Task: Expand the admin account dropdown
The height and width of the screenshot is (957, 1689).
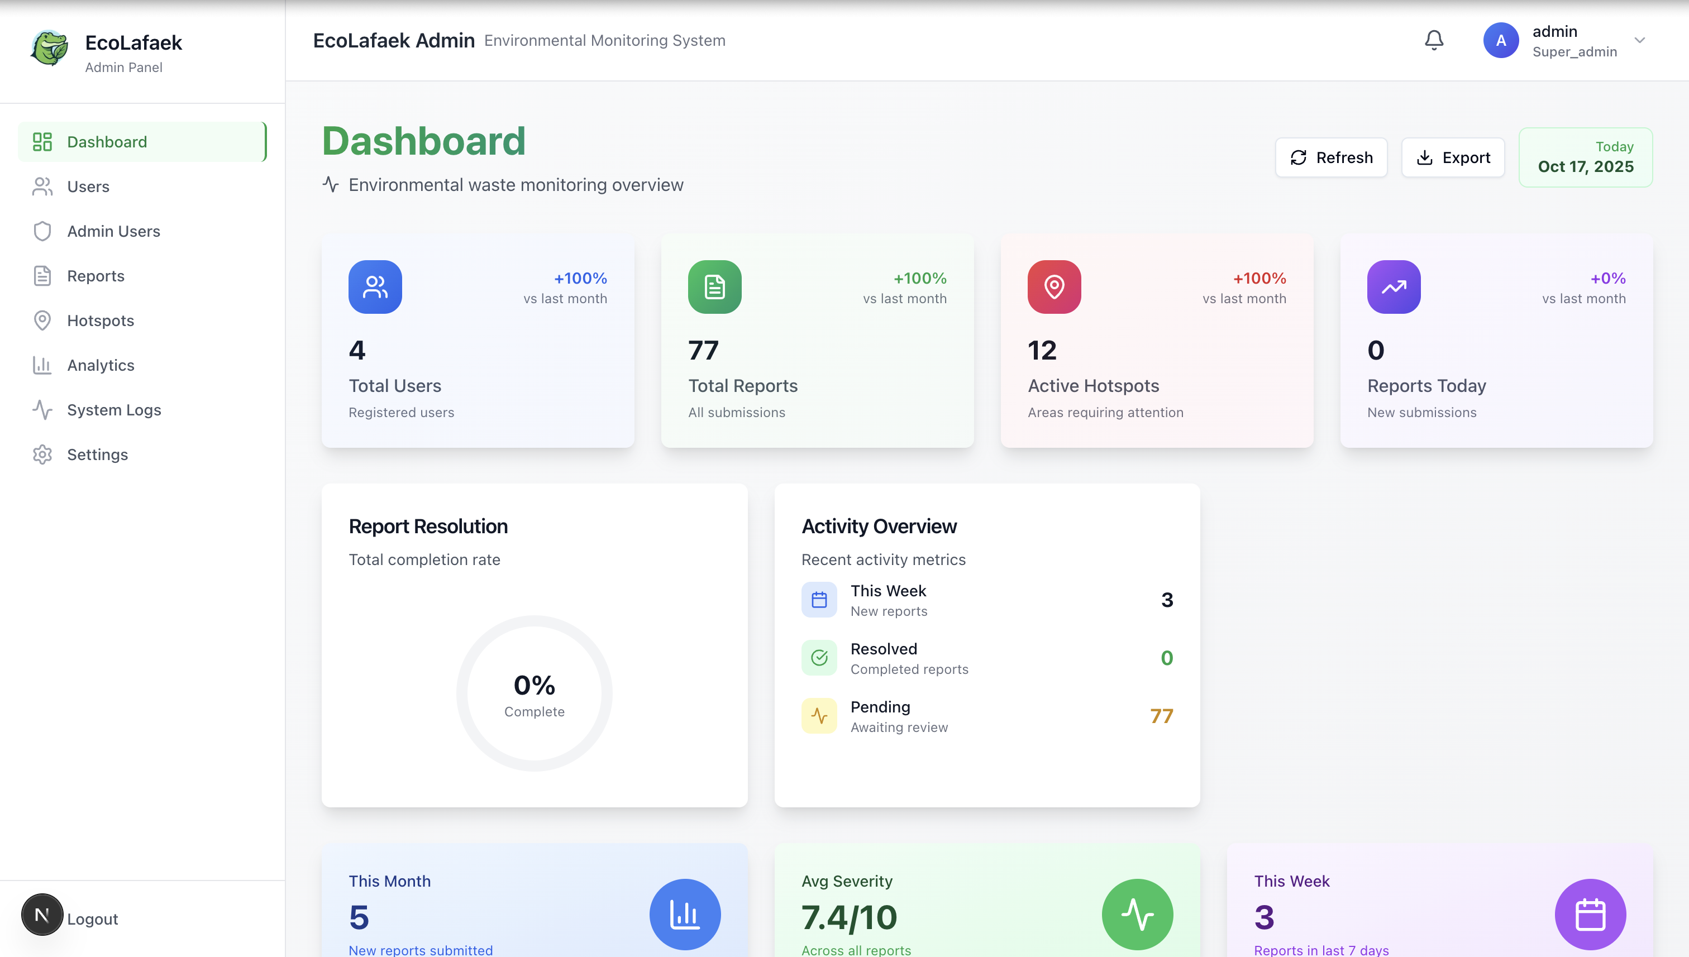Action: [x=1640, y=41]
